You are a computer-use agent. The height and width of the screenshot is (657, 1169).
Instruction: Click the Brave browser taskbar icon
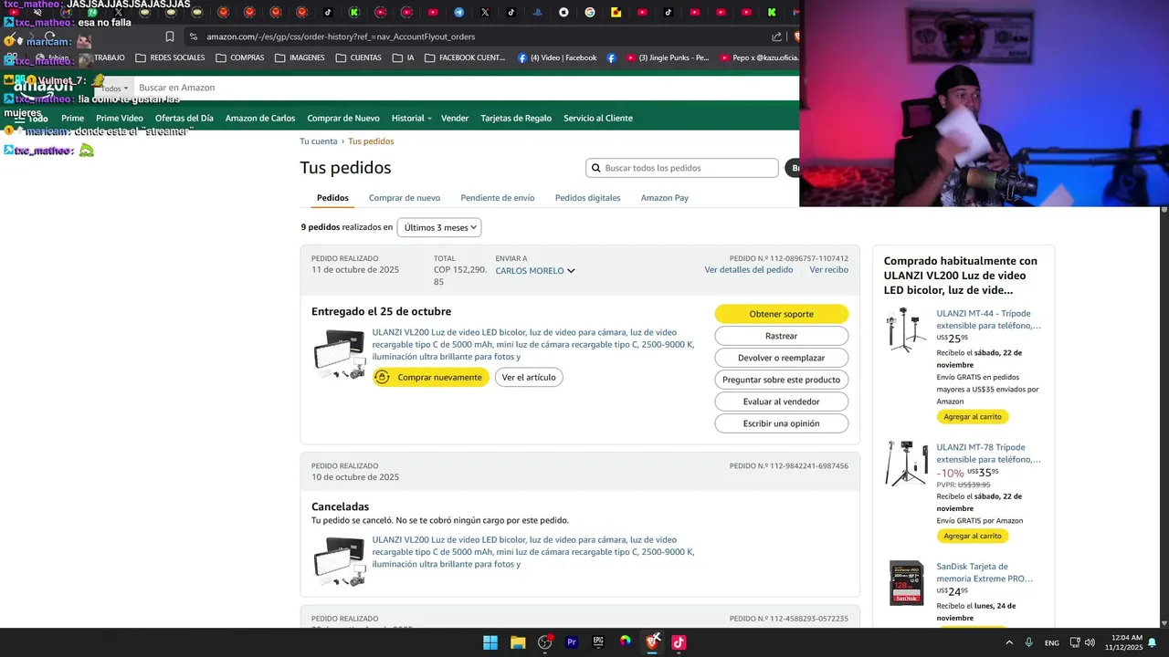point(652,642)
